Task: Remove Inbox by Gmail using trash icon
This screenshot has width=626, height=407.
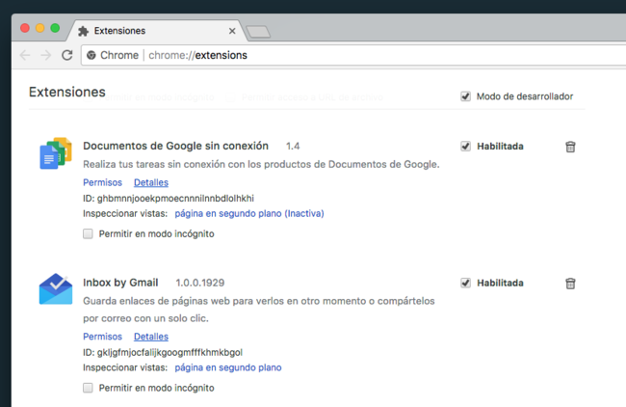Action: coord(570,284)
